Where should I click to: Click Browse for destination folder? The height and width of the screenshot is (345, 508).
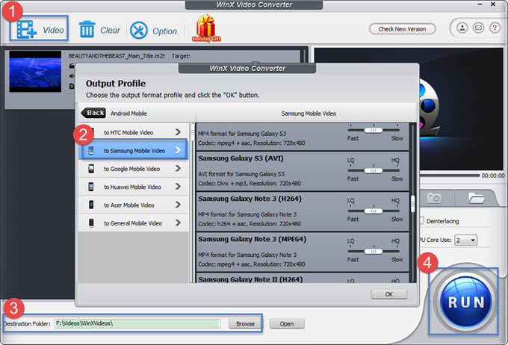coord(245,323)
